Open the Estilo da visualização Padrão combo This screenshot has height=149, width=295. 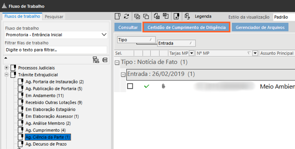click(x=284, y=17)
